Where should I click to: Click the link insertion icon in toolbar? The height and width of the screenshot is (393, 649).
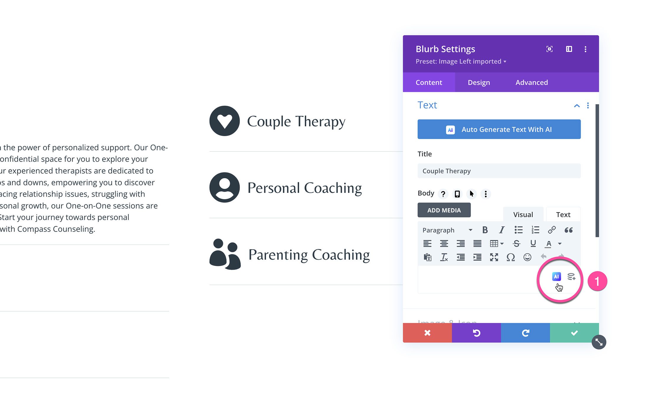552,229
